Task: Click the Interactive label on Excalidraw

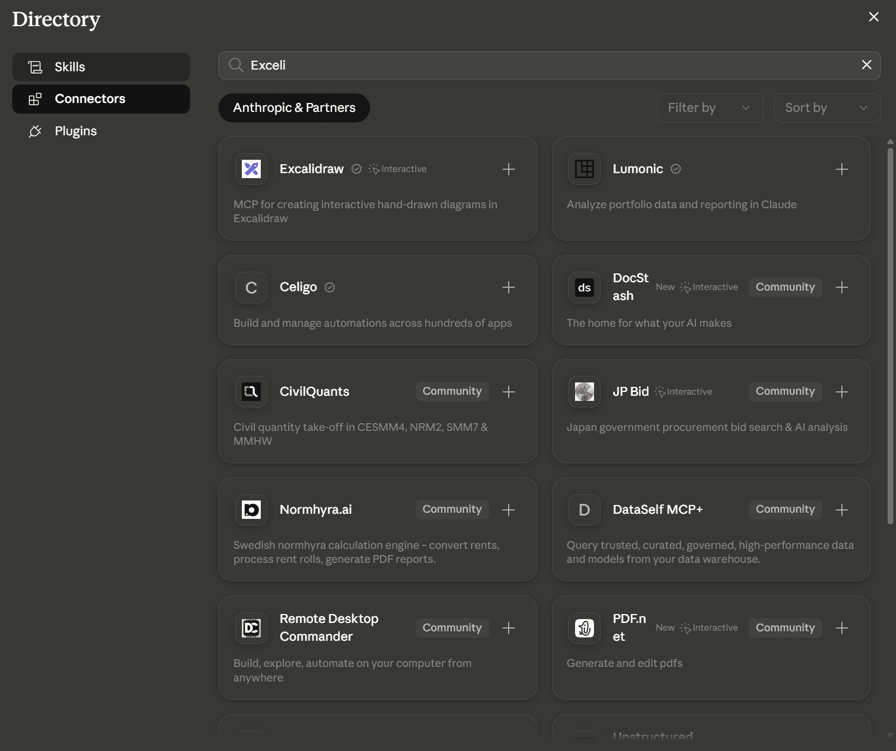Action: click(398, 169)
